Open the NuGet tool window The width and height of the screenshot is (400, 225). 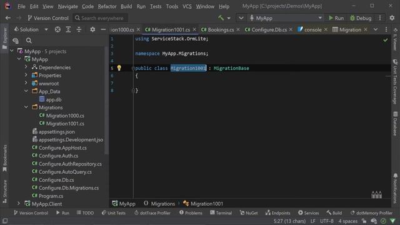click(x=249, y=212)
